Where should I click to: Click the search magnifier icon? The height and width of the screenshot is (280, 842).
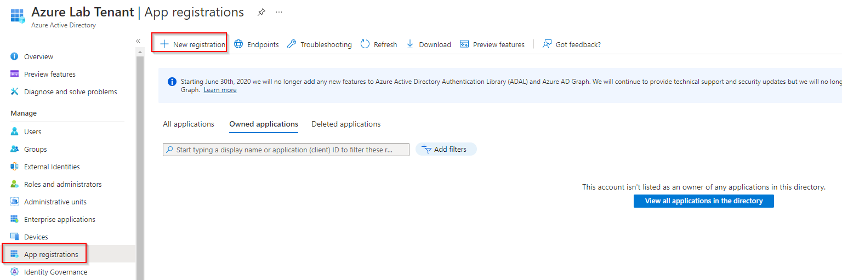point(170,150)
